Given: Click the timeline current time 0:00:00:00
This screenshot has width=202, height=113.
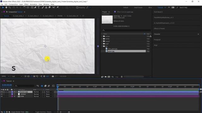Looking at the screenshot, I should [x=7, y=85].
